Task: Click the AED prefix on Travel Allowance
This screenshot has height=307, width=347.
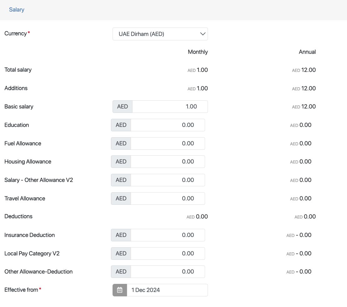Action: (121, 199)
